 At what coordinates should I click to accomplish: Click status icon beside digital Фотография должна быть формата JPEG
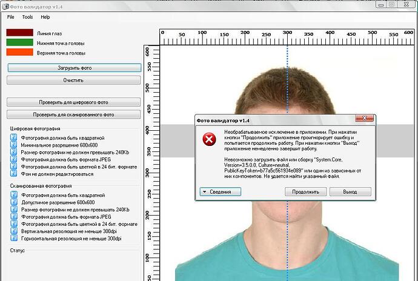13,159
